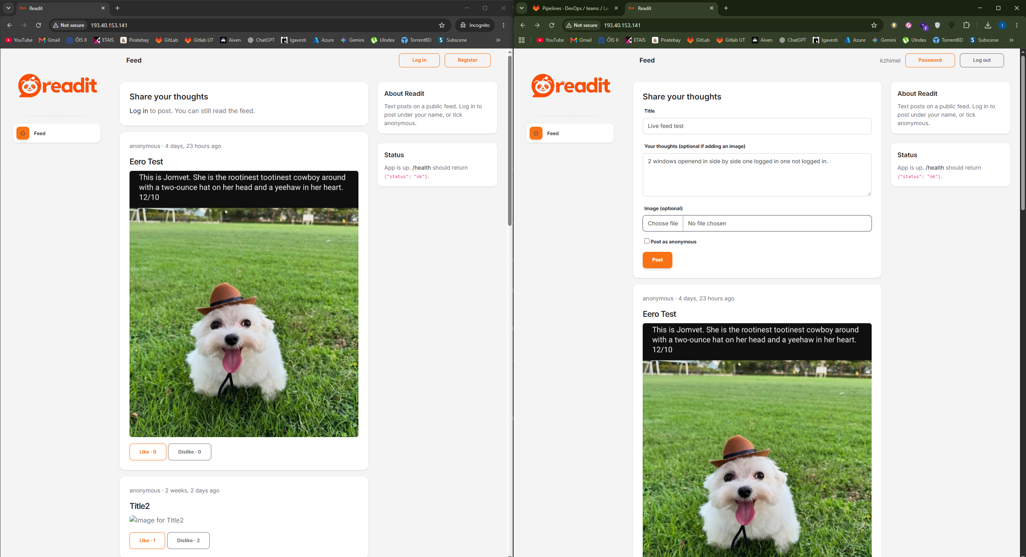Click left window vertical scrollbar thumb
The width and height of the screenshot is (1026, 557).
tap(510, 140)
